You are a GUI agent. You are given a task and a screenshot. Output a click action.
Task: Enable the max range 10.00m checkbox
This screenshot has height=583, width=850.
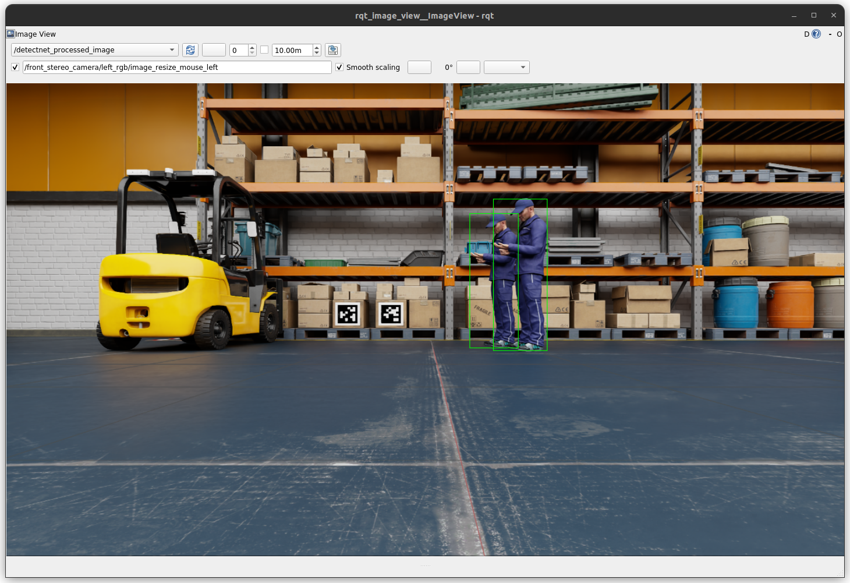point(264,50)
